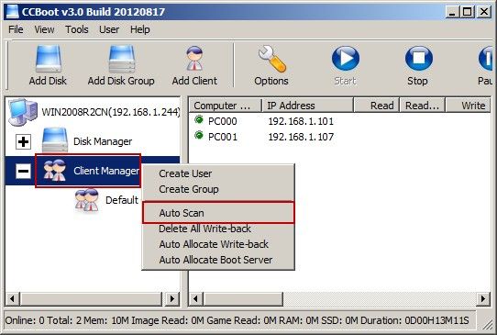
Task: Sort by the Read... column header
Action: [x=422, y=106]
